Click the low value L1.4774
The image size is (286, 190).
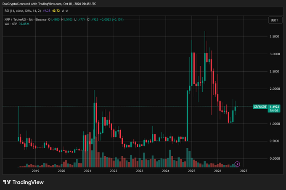(80, 19)
